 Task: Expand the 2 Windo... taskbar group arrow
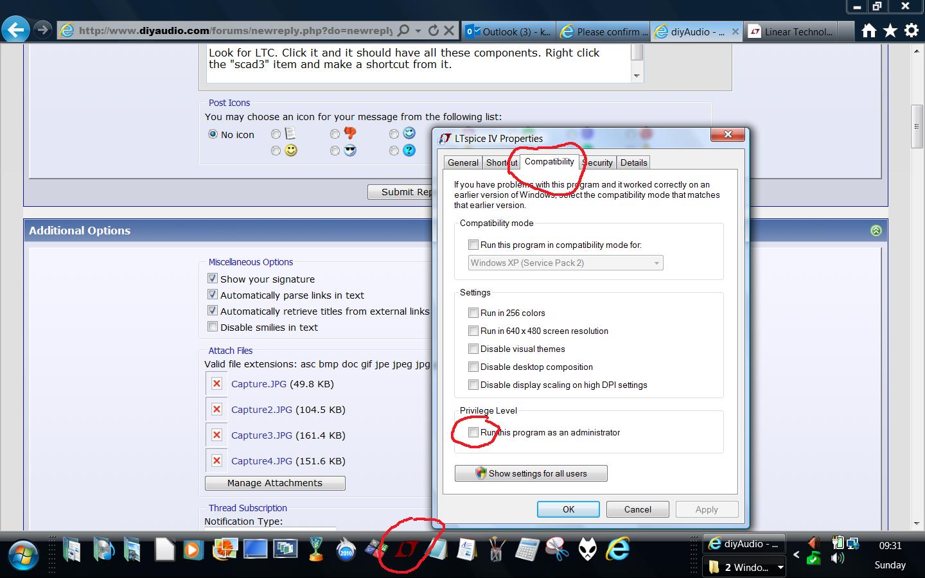(780, 567)
